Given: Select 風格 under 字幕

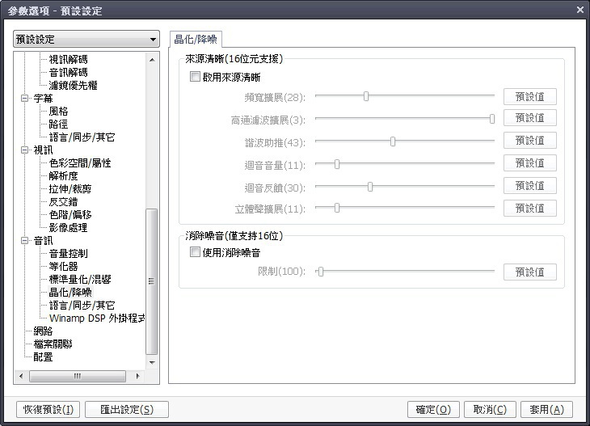Looking at the screenshot, I should (x=58, y=112).
